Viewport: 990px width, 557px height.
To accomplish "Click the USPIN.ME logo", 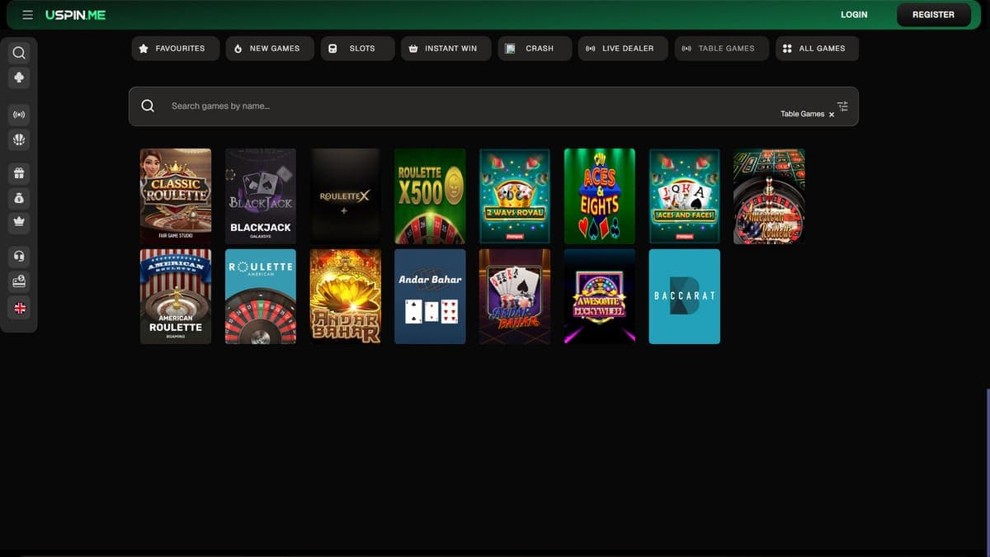I will [75, 15].
